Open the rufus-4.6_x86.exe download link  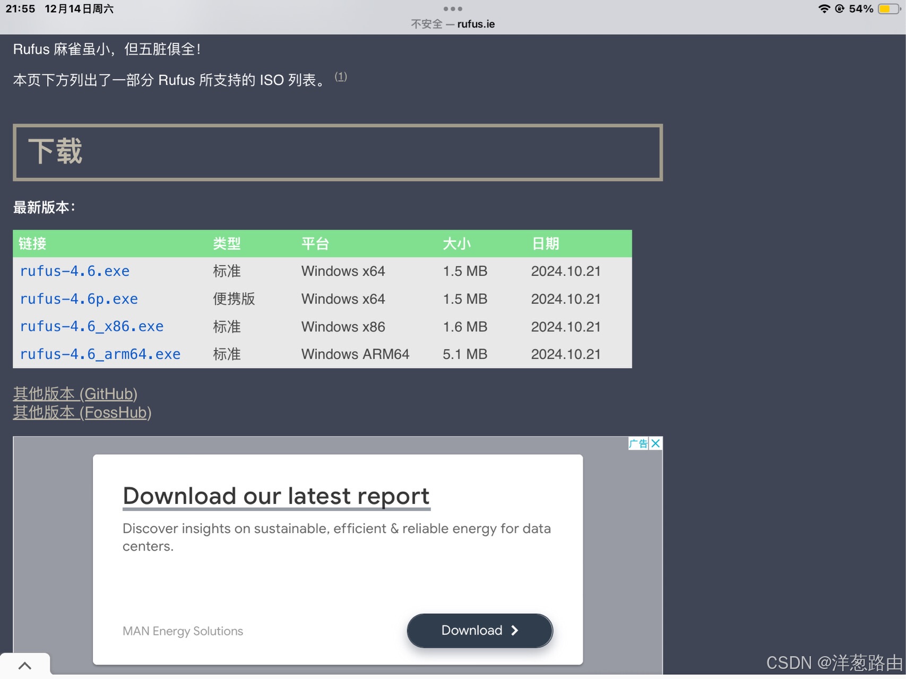click(92, 327)
